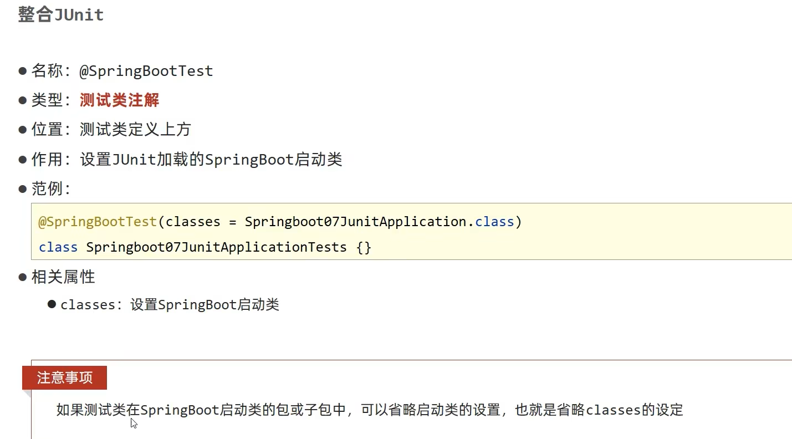
Task: Click the empty braces "{}" in code
Action: 364,247
